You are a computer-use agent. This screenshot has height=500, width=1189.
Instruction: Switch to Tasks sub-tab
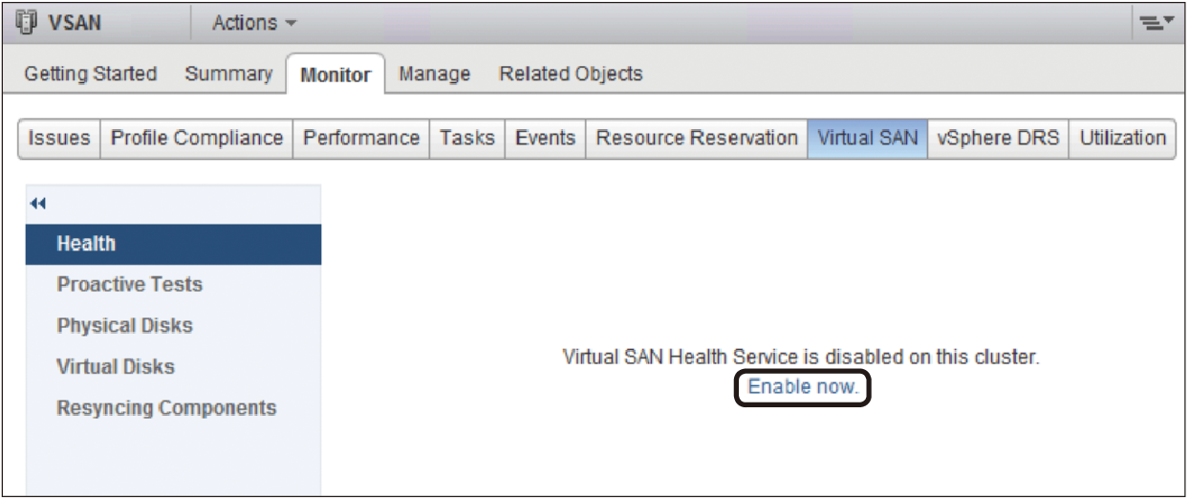click(x=467, y=138)
